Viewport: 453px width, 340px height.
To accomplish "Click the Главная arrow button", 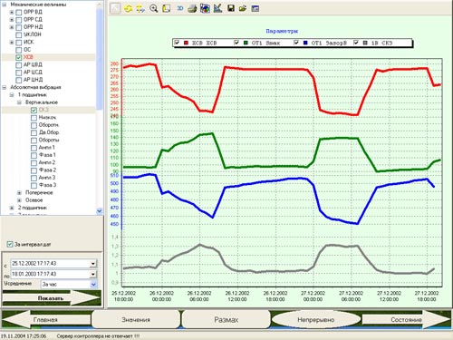I will point(46,319).
